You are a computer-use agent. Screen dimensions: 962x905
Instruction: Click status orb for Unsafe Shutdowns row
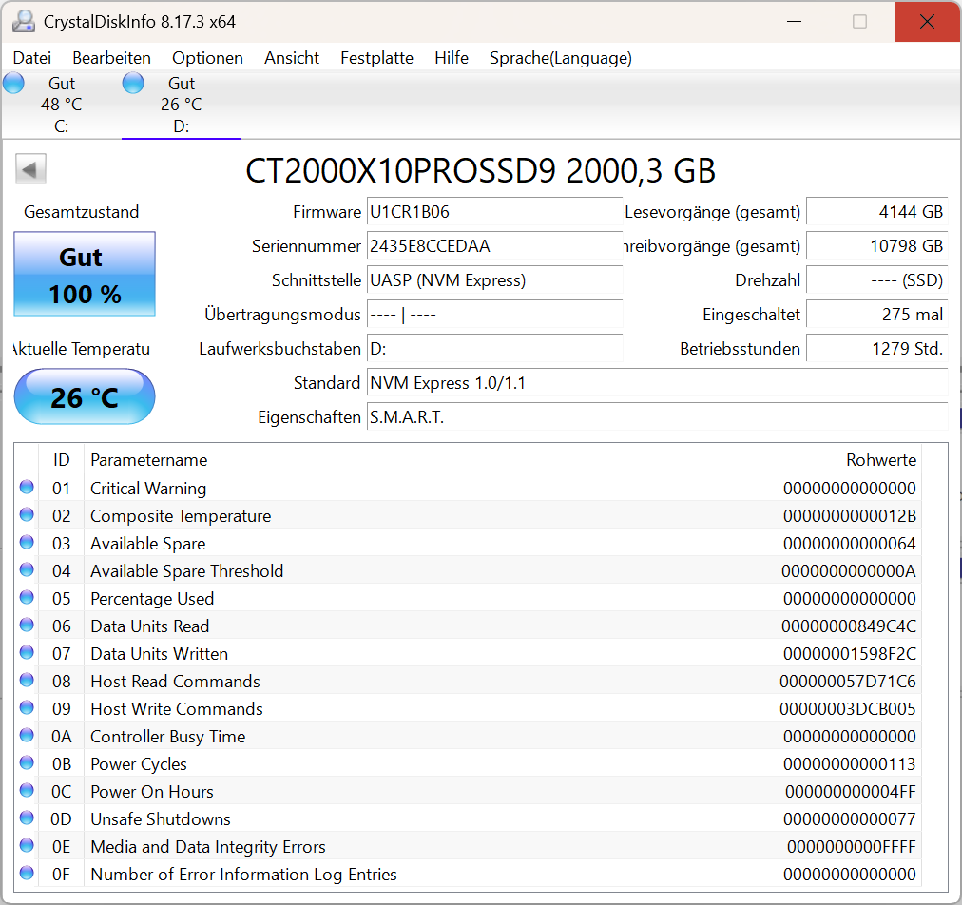tap(27, 818)
